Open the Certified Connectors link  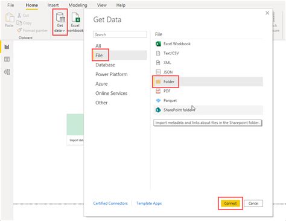pos(110,203)
